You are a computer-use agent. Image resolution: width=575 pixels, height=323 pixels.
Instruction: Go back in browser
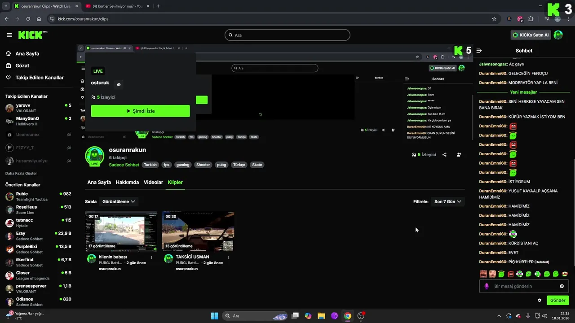(x=7, y=19)
